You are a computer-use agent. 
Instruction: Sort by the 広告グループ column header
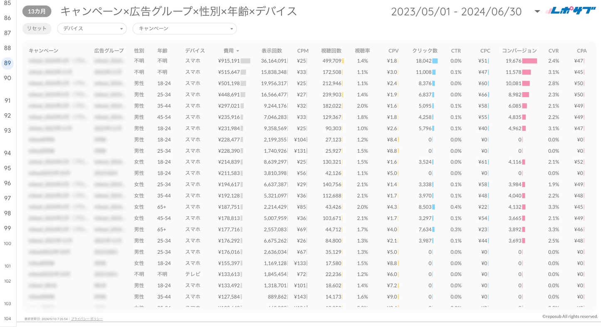tap(109, 51)
